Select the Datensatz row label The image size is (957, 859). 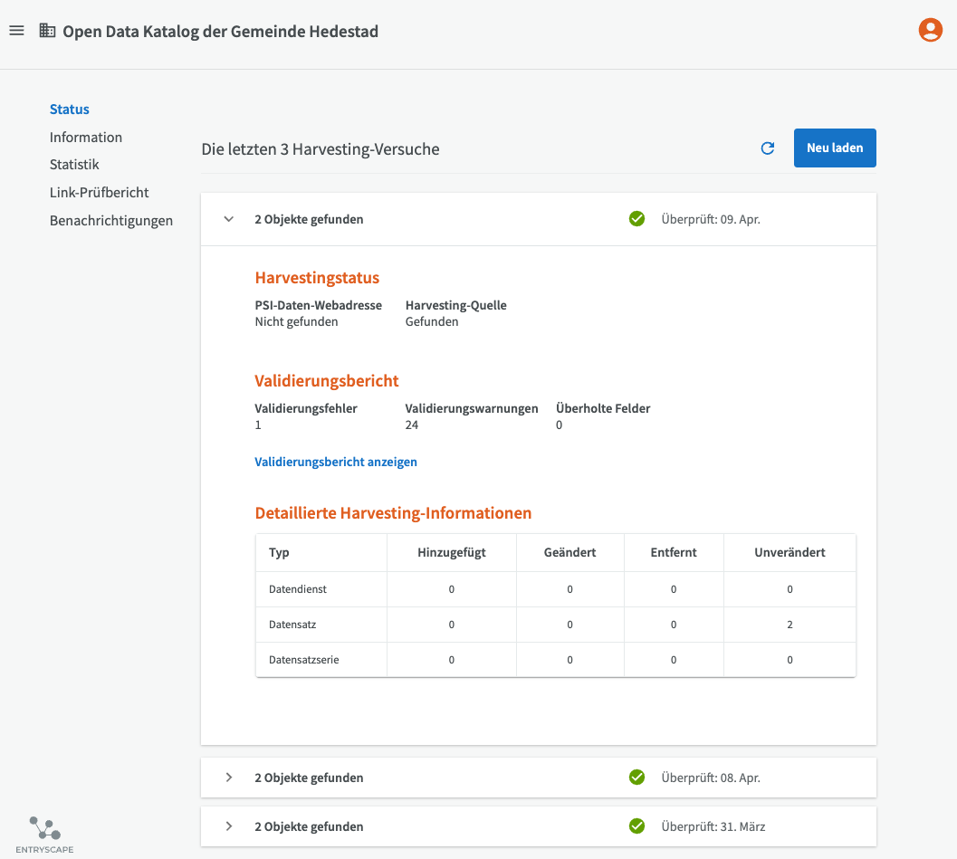(292, 625)
